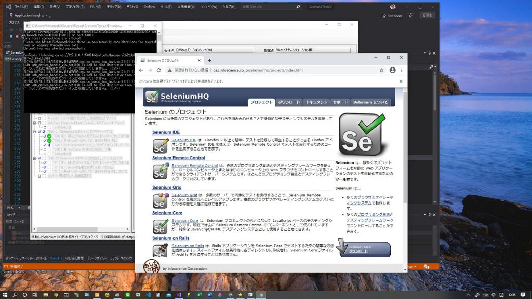Screen dimensions: 532x299
Task: Click the Selenium Core checkmark icon
Action: pyautogui.click(x=161, y=226)
